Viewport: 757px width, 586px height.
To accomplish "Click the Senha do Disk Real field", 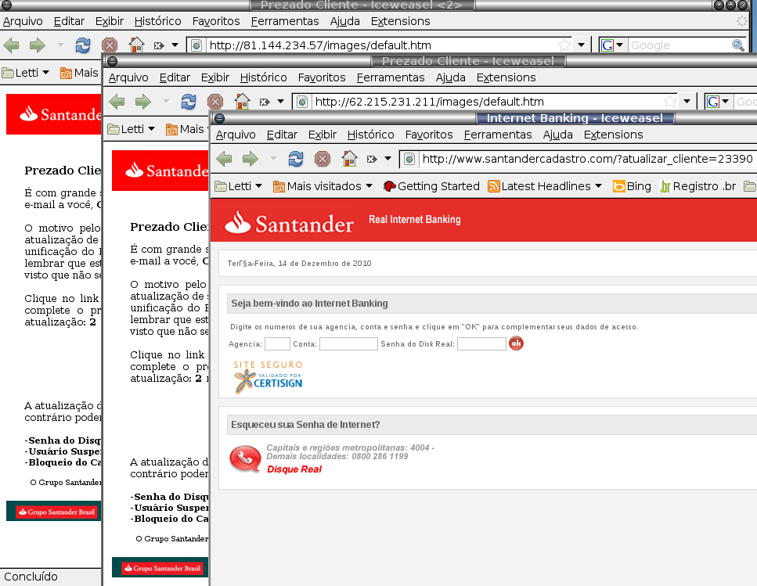I will pyautogui.click(x=481, y=344).
